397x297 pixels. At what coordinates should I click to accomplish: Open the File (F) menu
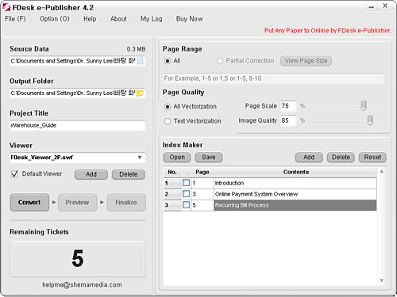(x=15, y=19)
